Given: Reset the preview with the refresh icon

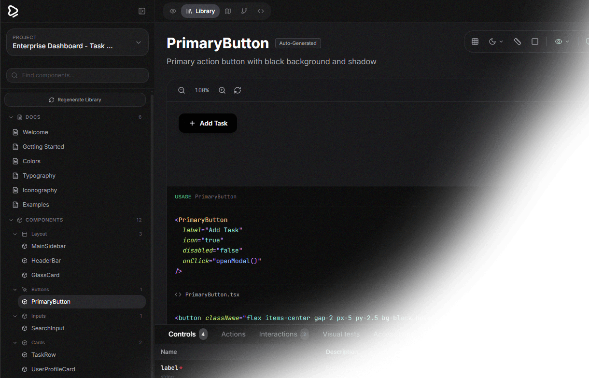Looking at the screenshot, I should [x=238, y=90].
